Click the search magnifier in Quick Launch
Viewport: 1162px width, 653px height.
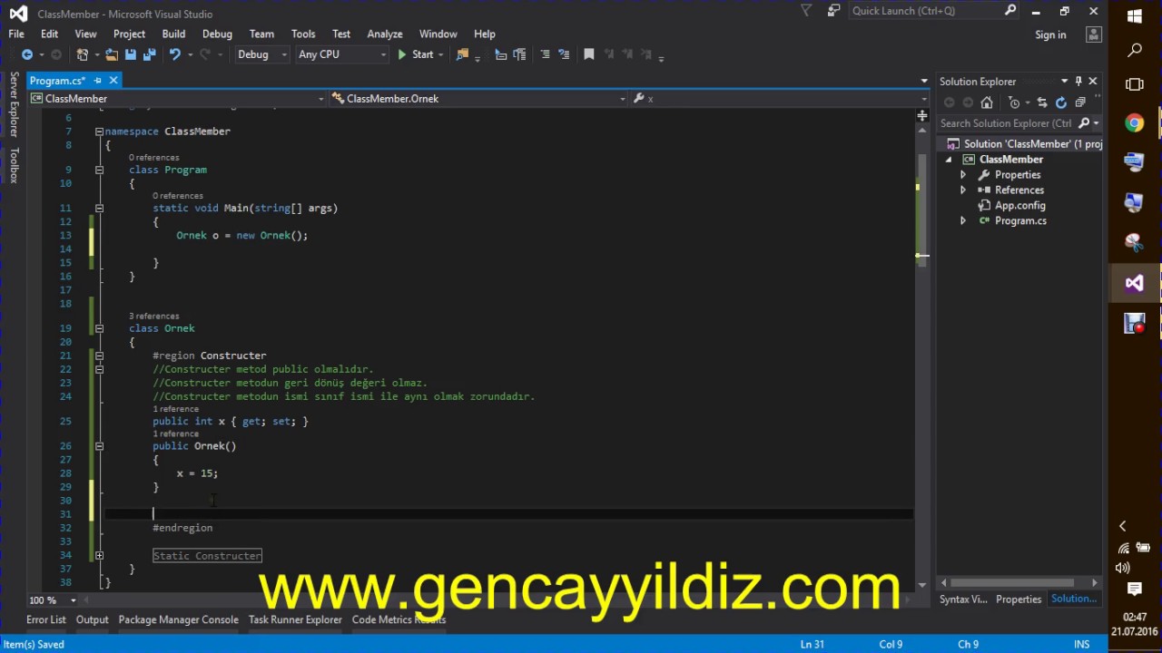1010,11
